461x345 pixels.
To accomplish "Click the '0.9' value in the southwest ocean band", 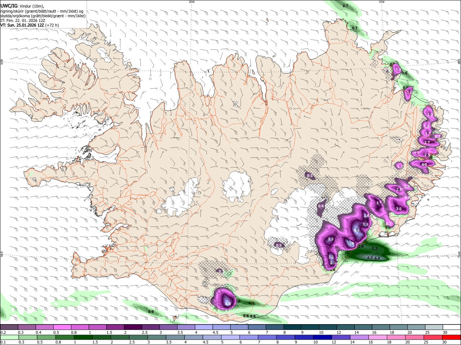I will (151, 312).
